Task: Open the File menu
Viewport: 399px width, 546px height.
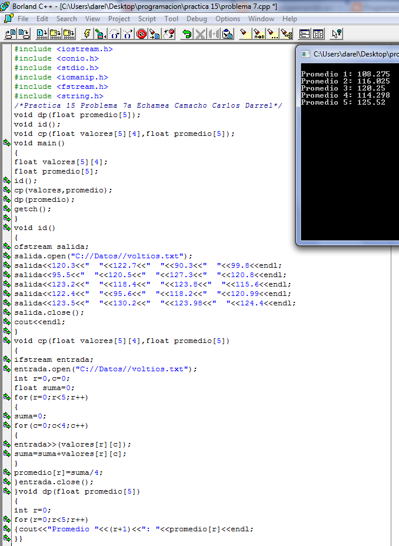Action: (x=23, y=19)
